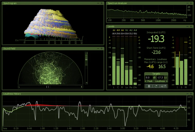
Task: Reset the C channel peak value -0.9
Action: [x=118, y=30]
